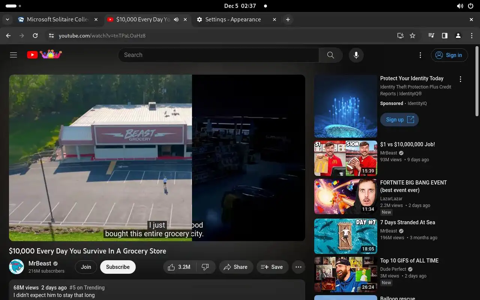Click the ad Sign up button
Viewport: 480px width, 300px height.
click(399, 120)
